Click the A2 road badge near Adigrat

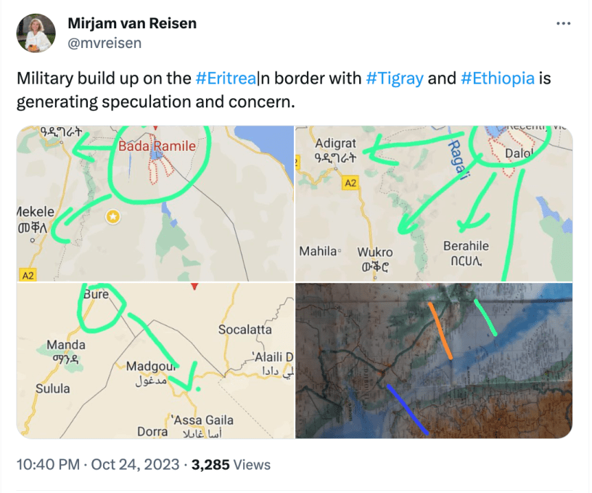pos(350,183)
